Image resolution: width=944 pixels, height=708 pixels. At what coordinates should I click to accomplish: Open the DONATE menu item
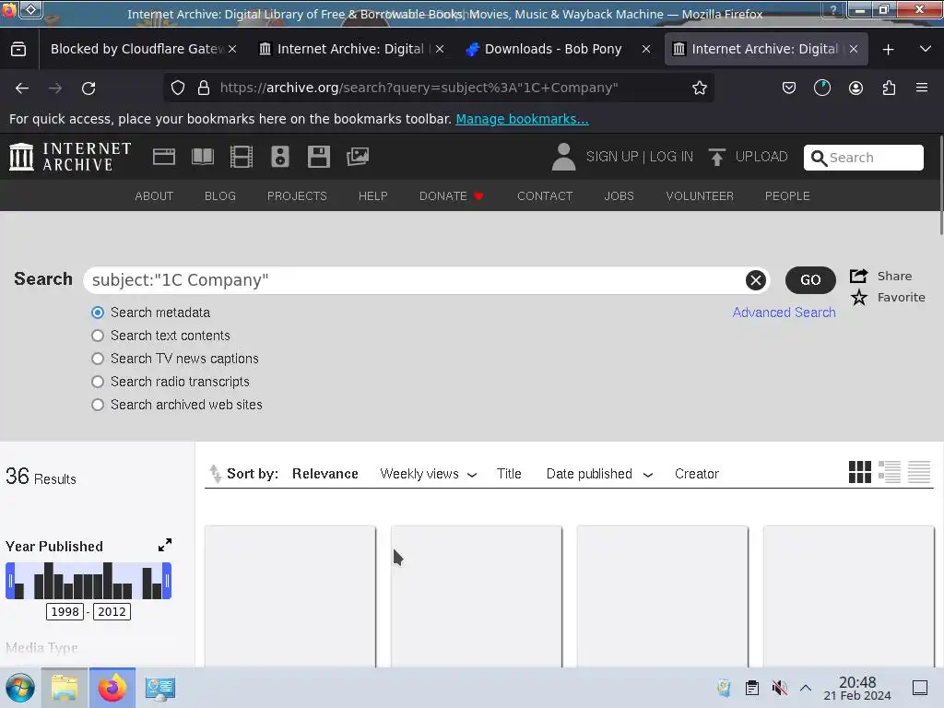pos(452,196)
